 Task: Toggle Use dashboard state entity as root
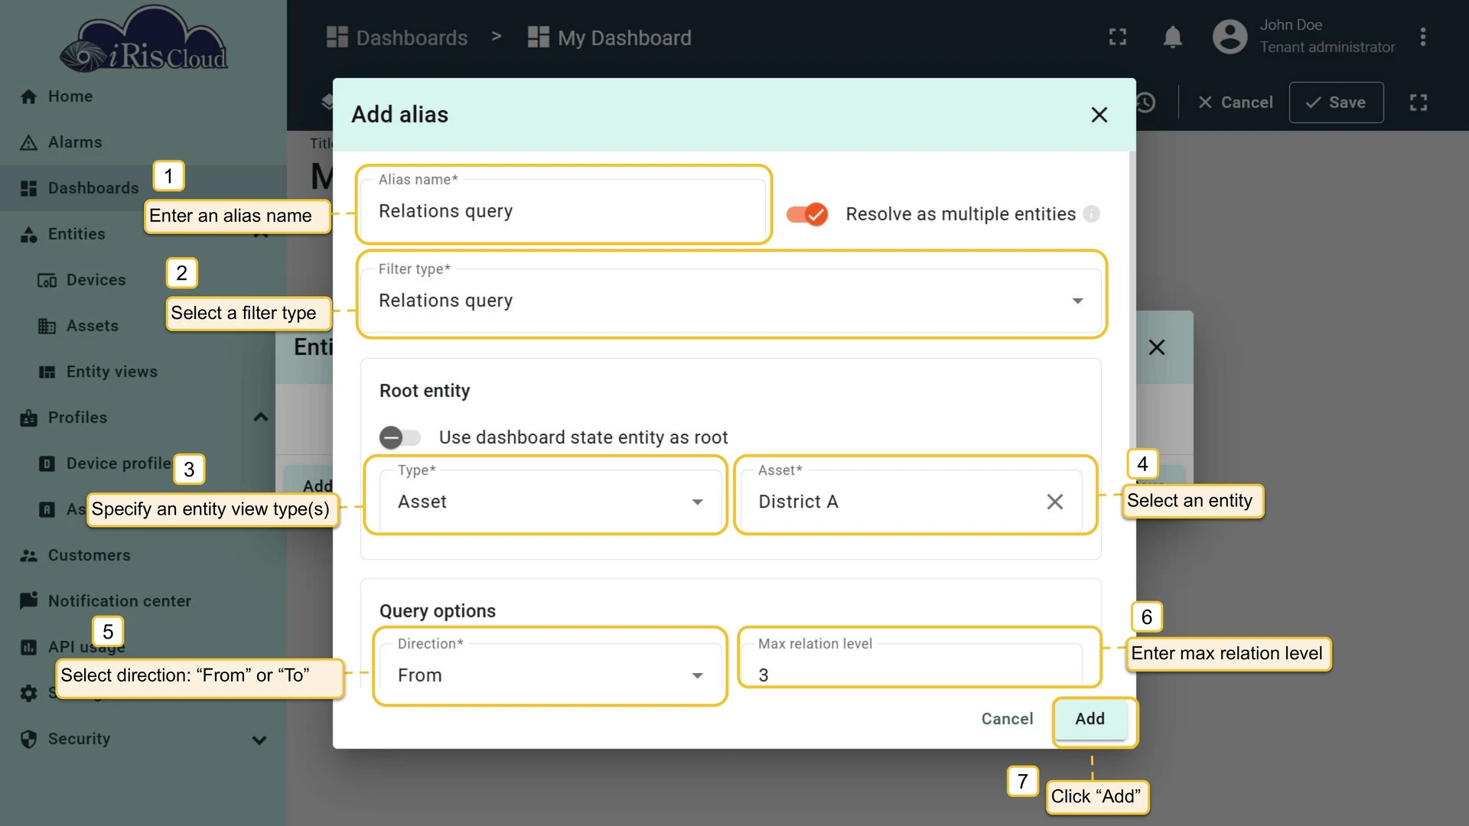click(x=400, y=437)
